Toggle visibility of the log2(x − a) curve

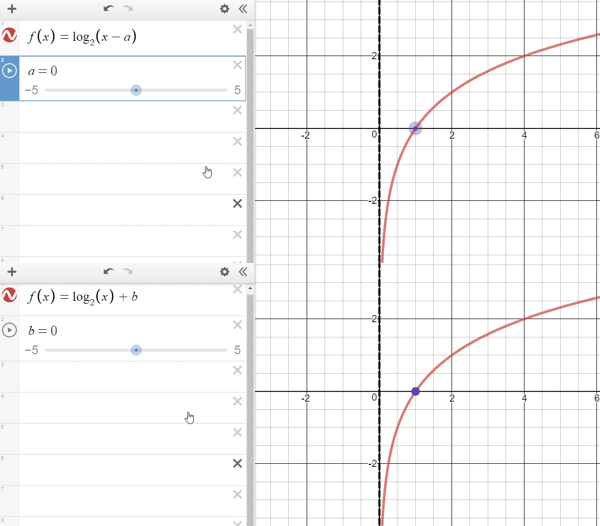(x=9, y=35)
